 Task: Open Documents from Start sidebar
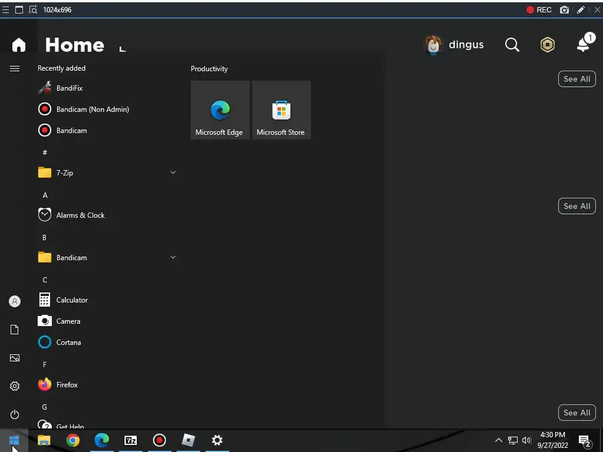click(15, 330)
